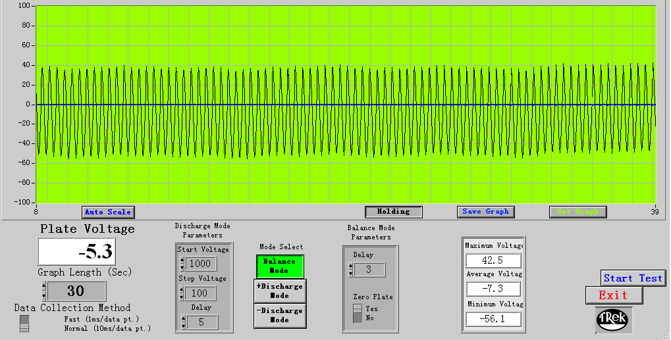
Task: Click Save Graph button
Action: click(485, 212)
